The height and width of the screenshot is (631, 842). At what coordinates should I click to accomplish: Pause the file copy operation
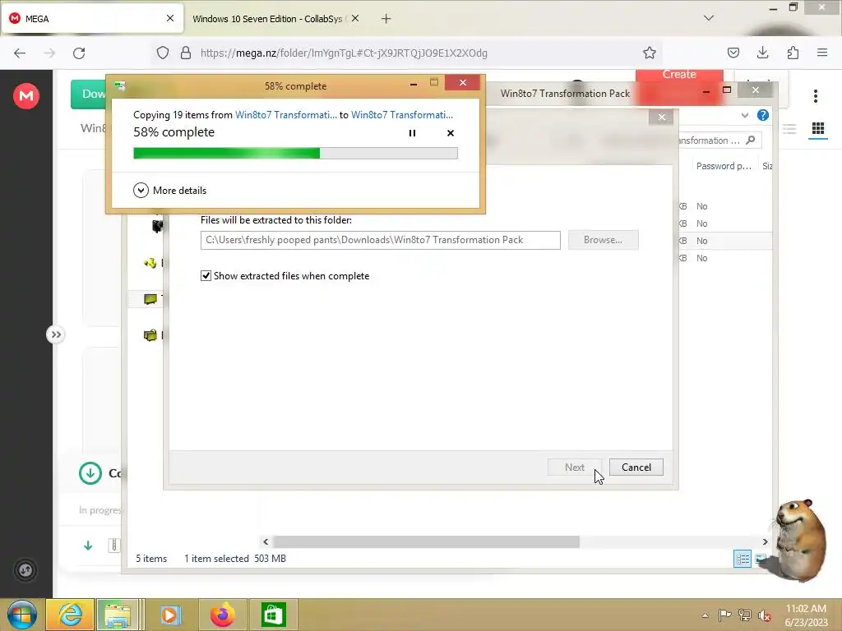413,133
